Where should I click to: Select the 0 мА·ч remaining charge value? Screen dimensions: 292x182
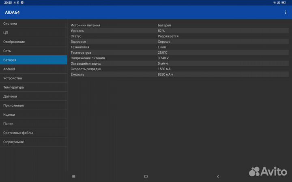tap(163, 63)
